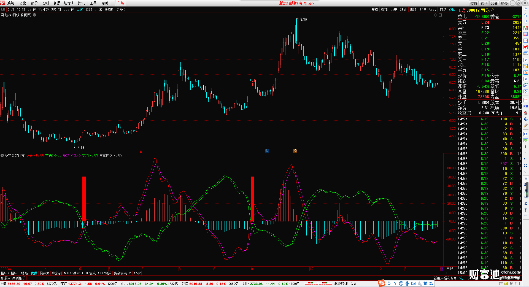Click the F10 company info sidebar icon
The image size is (529, 287).
click(x=526, y=60)
